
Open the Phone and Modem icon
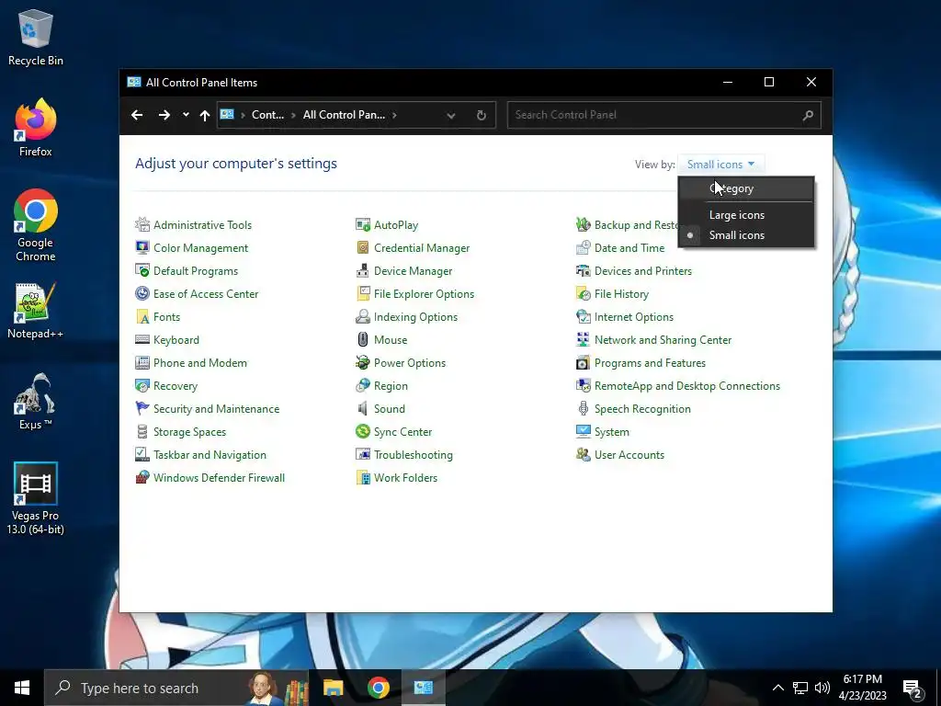142,362
